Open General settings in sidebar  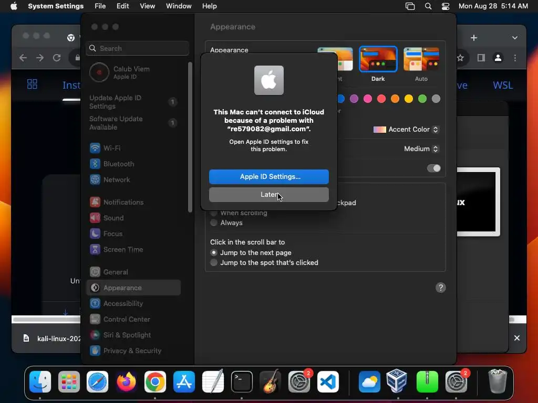click(133, 272)
